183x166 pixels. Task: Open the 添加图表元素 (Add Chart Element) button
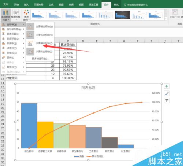[x=6, y=15]
